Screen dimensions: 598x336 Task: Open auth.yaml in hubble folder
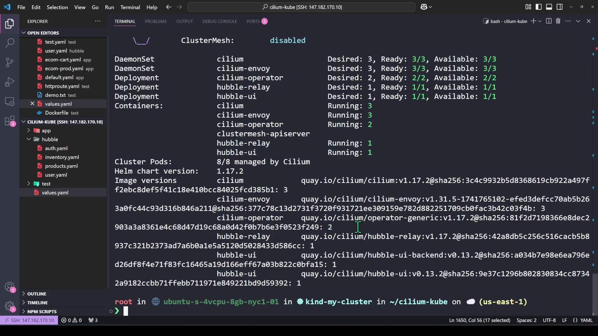click(x=63, y=148)
